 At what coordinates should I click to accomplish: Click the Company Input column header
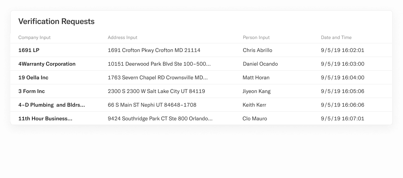point(34,37)
